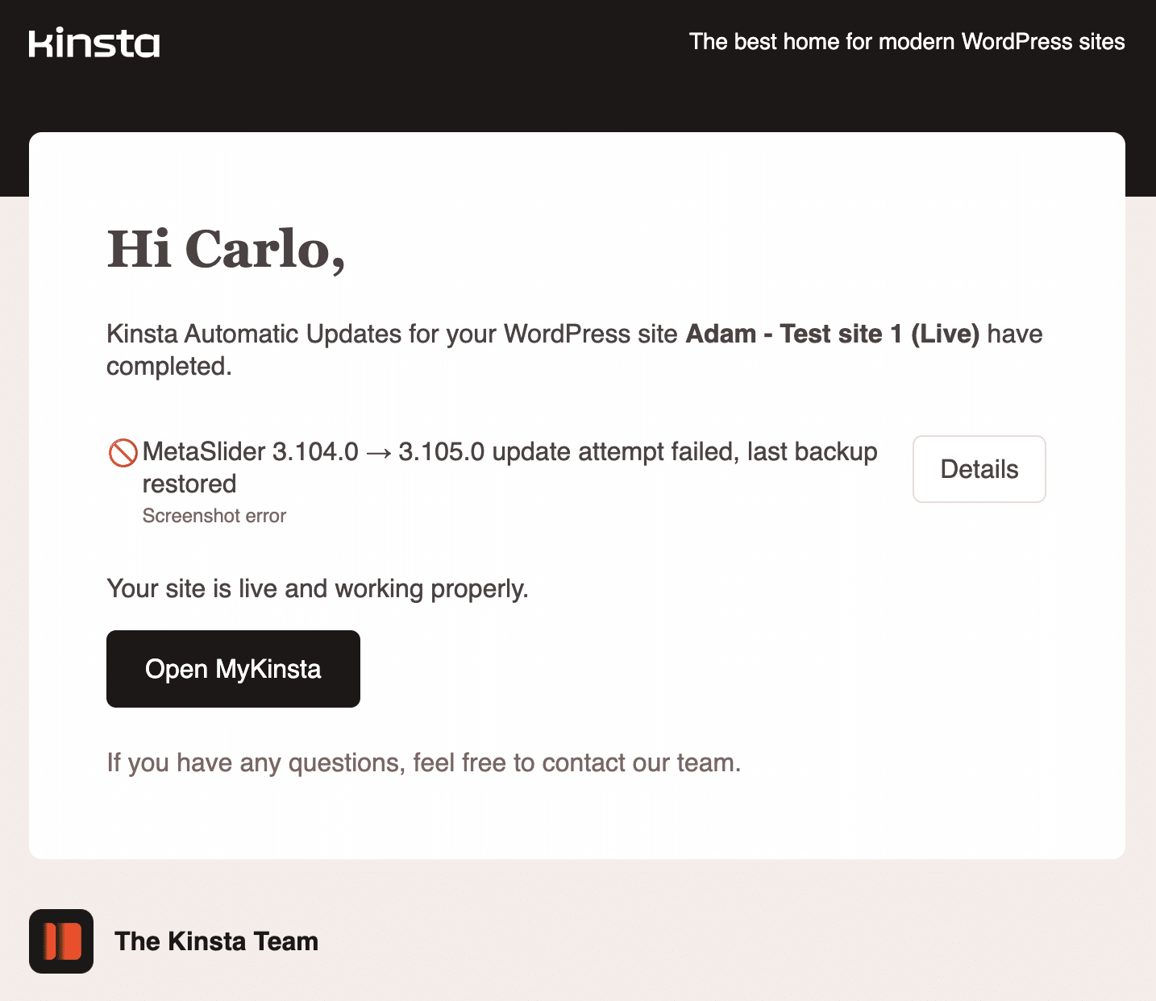
Task: Click the old version number 3.104.0
Action: click(315, 452)
